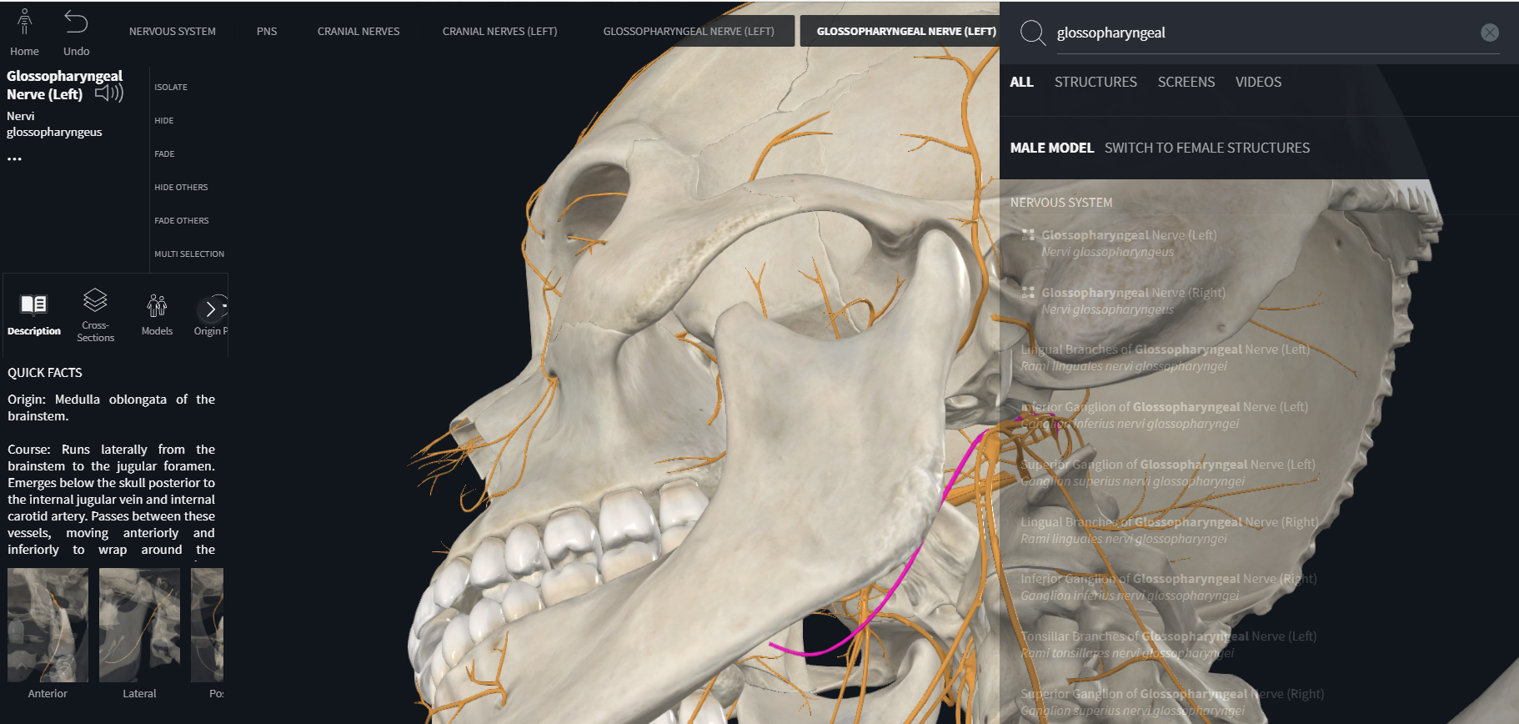Image resolution: width=1519 pixels, height=724 pixels.
Task: Open the non-highlighted Glossopharyngeal Nerve (Left) breadcrumb
Action: pyautogui.click(x=689, y=31)
